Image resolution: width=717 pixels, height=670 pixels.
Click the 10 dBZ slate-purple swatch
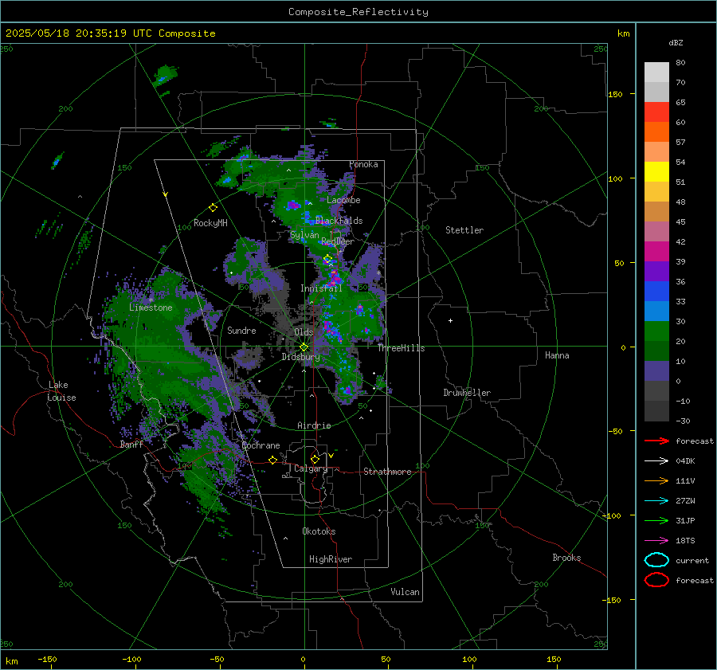point(656,371)
